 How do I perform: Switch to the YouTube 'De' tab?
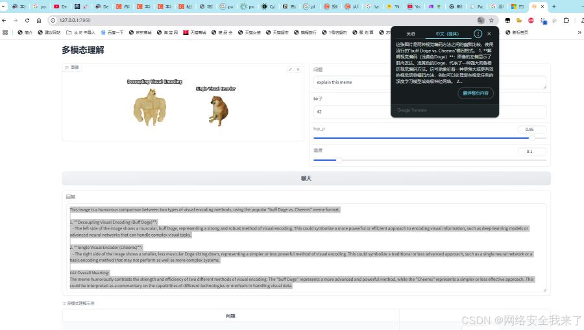click(x=60, y=6)
